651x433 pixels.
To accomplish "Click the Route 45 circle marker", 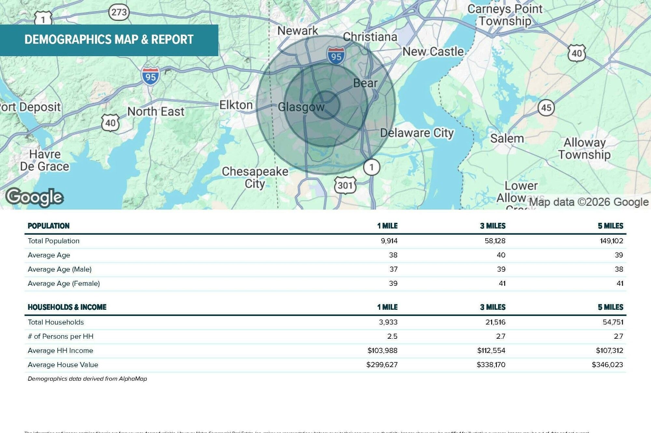I will [546, 108].
